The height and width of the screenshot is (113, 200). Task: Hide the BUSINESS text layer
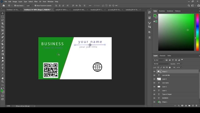pyautogui.click(x=154, y=98)
